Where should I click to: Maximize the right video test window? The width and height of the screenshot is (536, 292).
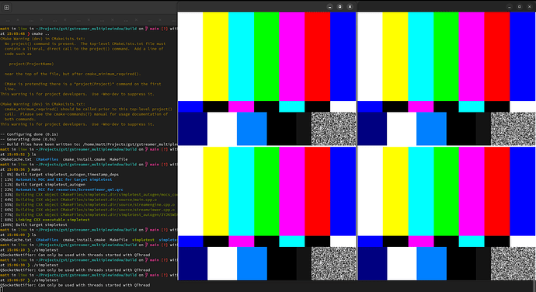(x=519, y=7)
